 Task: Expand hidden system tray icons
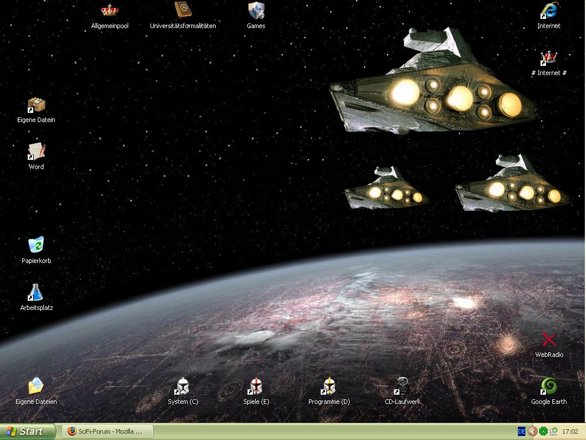[x=532, y=431]
